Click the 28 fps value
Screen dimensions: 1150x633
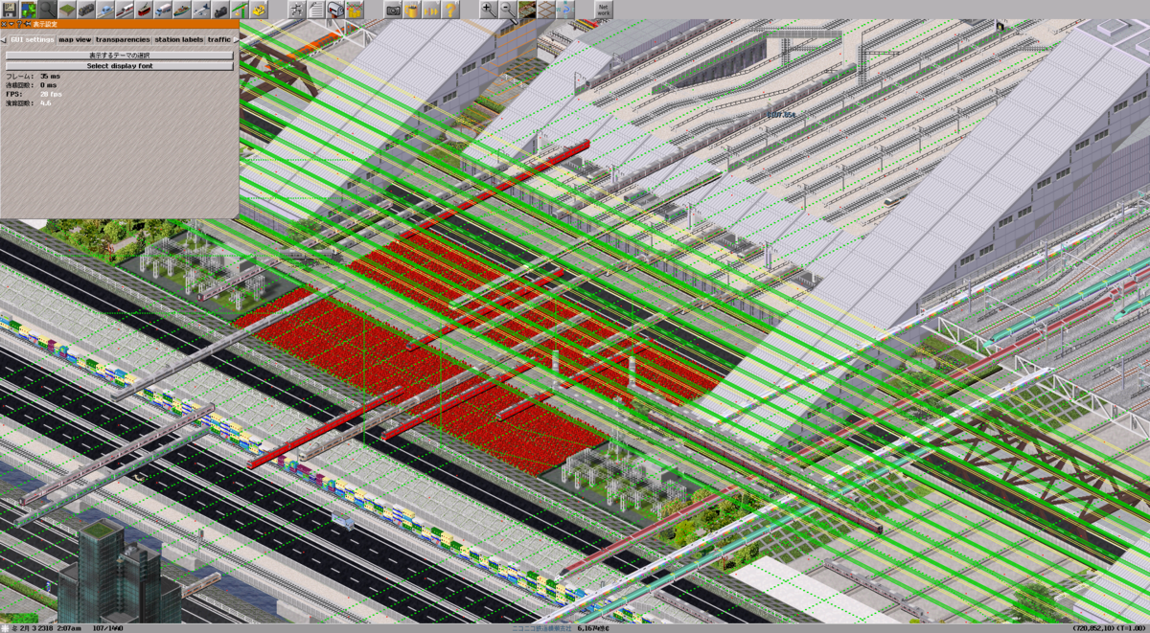pyautogui.click(x=51, y=94)
